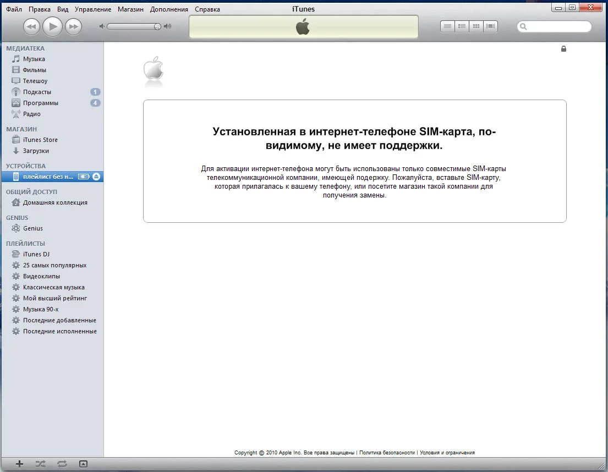Switch to grid view
Image resolution: width=608 pixels, height=472 pixels.
coord(476,26)
